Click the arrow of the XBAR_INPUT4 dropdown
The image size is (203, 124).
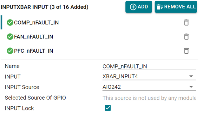click(191, 76)
